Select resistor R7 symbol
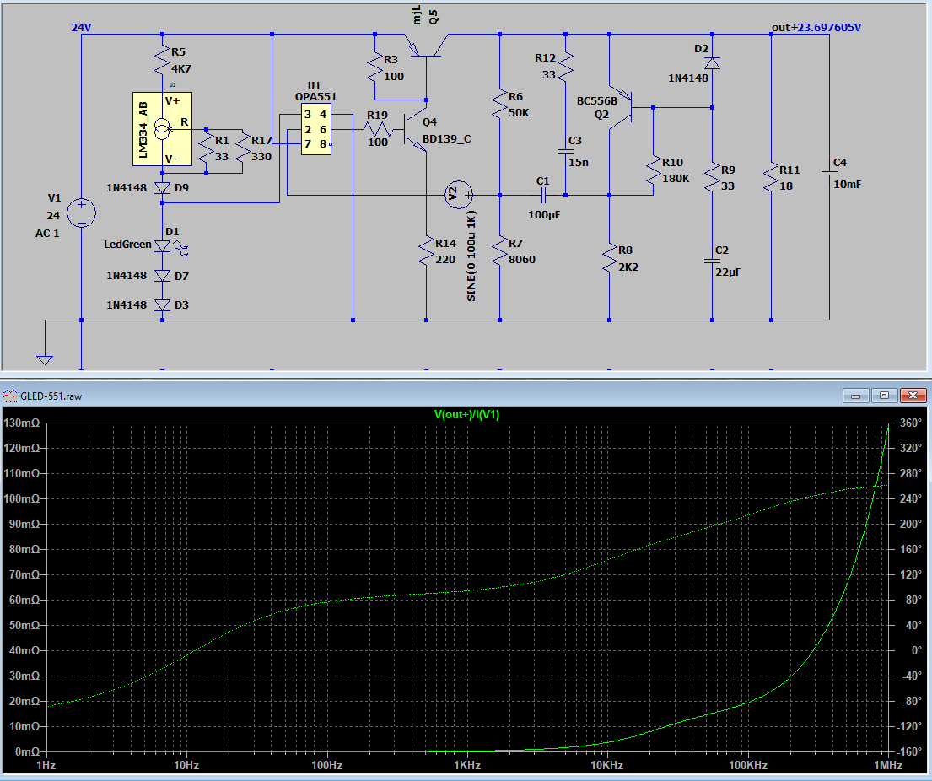 coord(500,250)
